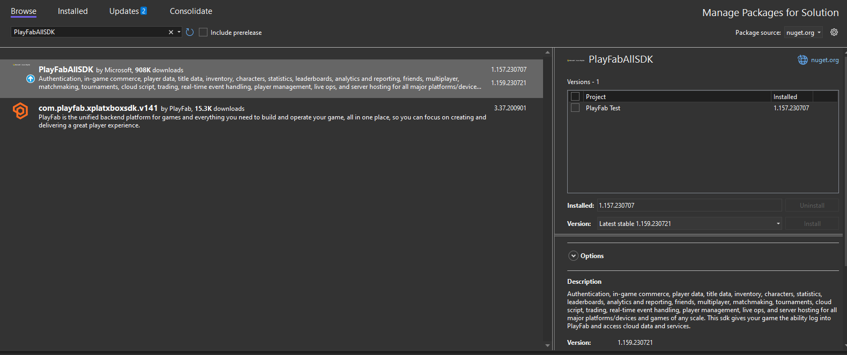Clear the PlayFabAllSDK search text

(x=171, y=32)
